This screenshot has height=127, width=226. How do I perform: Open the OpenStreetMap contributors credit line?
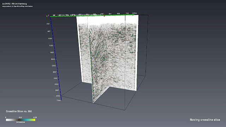(x=17, y=6)
